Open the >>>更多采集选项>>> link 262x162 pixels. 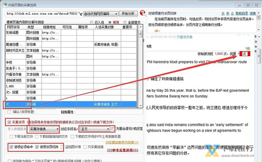tap(123, 150)
